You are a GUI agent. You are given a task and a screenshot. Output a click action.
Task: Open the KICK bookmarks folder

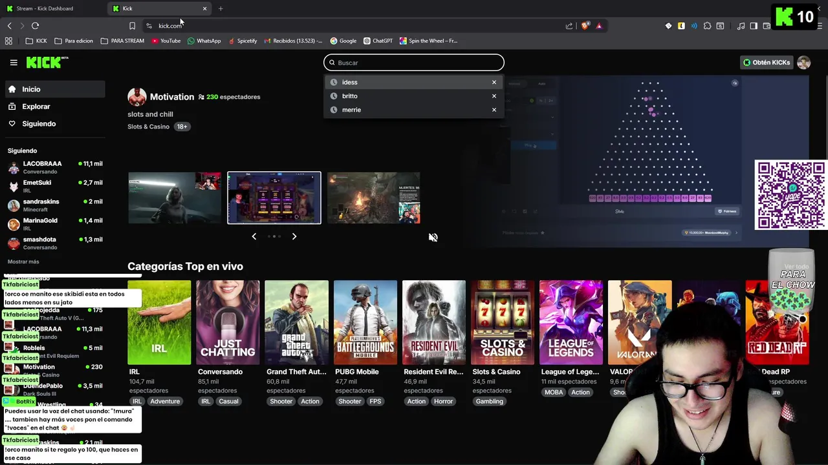click(x=36, y=41)
